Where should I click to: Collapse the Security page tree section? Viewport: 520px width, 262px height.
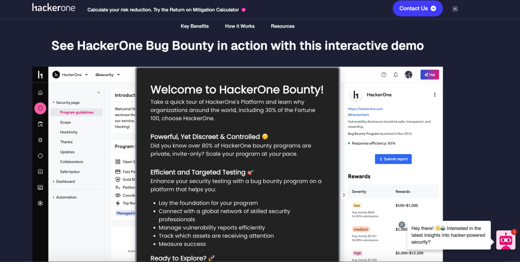tap(54, 103)
